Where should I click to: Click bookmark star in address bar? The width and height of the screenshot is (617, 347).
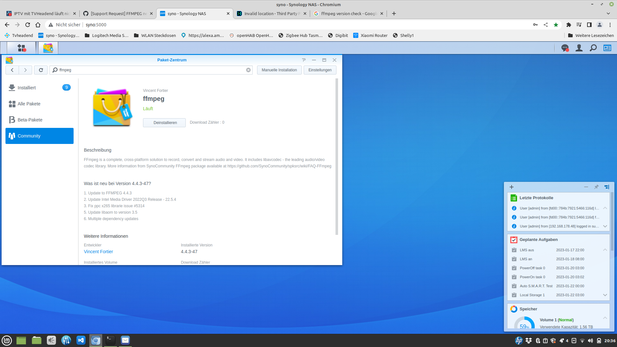tap(556, 25)
